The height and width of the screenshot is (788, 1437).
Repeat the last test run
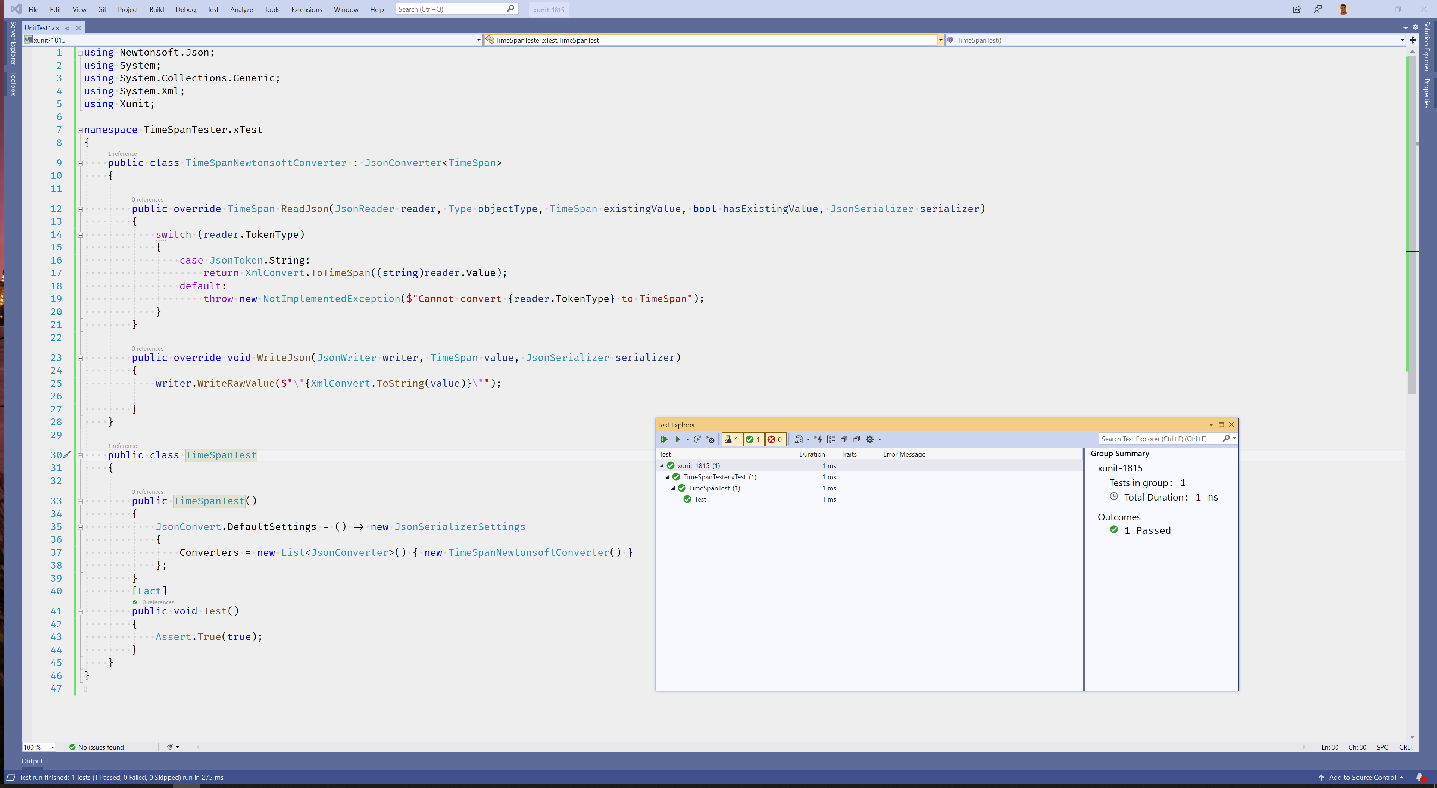[x=697, y=439]
